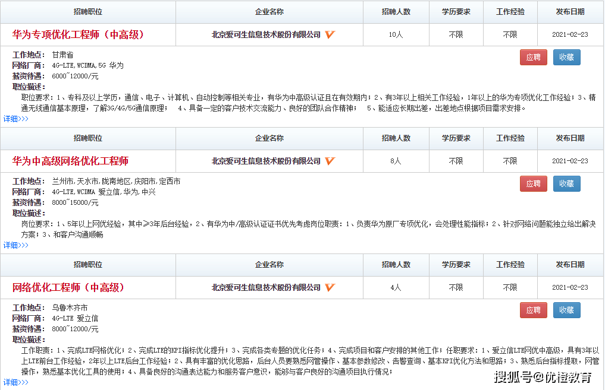Open the 华为中高级网络优化工程师 job title
The image size is (605, 390).
point(70,161)
